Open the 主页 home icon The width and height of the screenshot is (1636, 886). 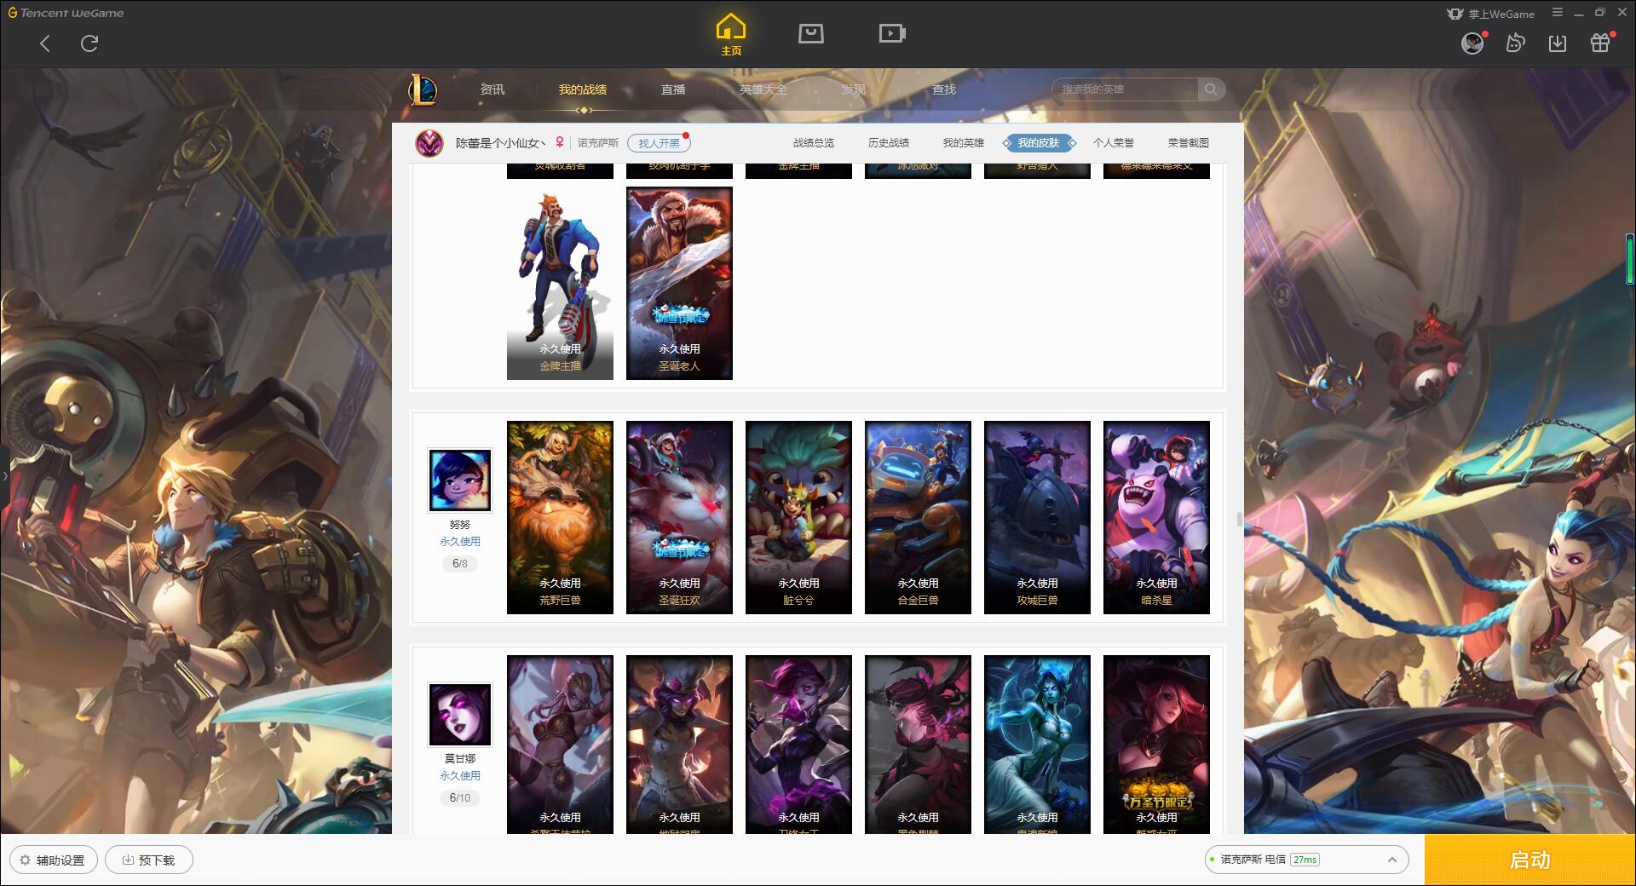(x=731, y=35)
